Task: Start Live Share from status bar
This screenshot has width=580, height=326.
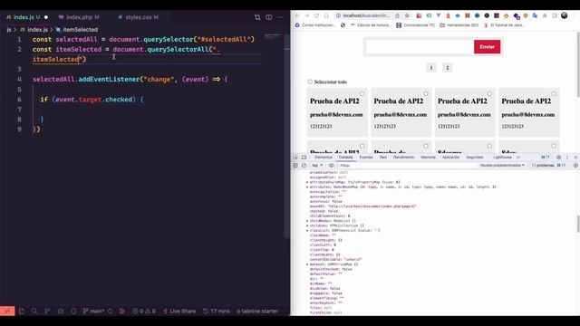Action: (x=179, y=312)
